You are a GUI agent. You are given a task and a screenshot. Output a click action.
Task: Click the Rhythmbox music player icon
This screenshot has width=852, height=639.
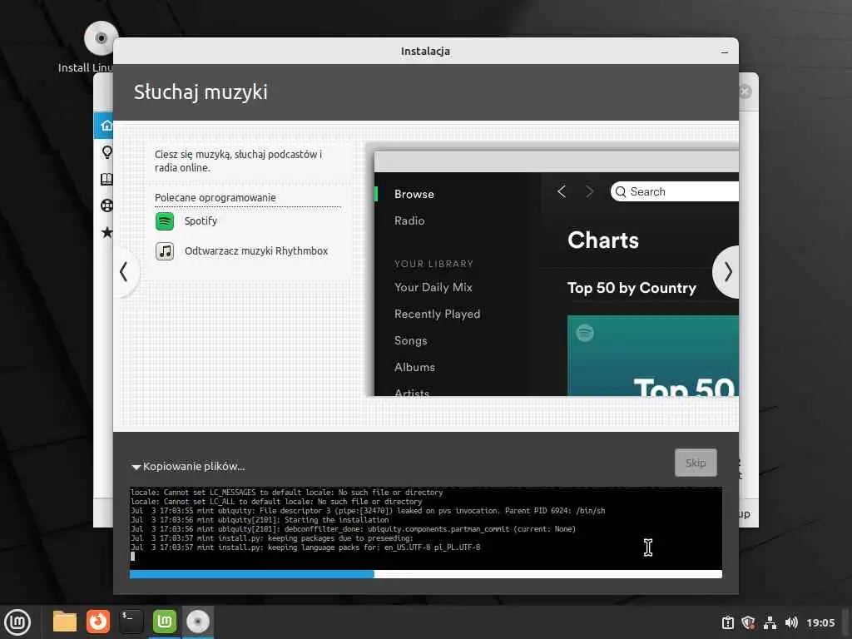(x=165, y=251)
